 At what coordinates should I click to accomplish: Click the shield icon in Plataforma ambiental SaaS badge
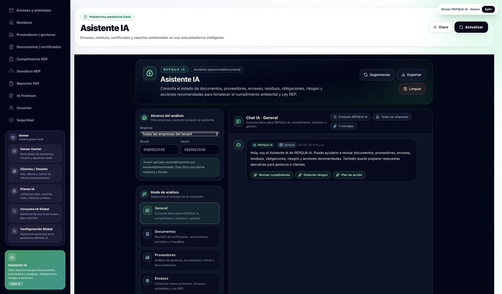pyautogui.click(x=86, y=17)
